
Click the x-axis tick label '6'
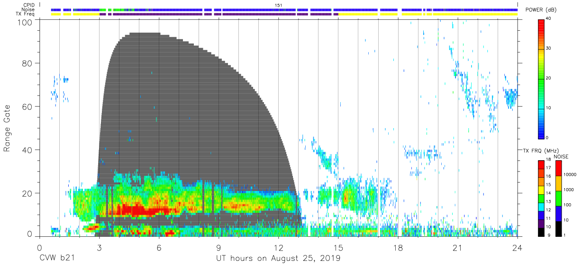point(159,248)
